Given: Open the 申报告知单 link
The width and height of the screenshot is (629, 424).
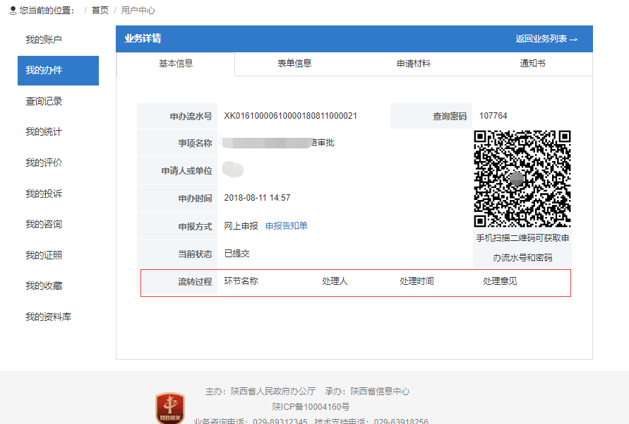Looking at the screenshot, I should pyautogui.click(x=287, y=226).
